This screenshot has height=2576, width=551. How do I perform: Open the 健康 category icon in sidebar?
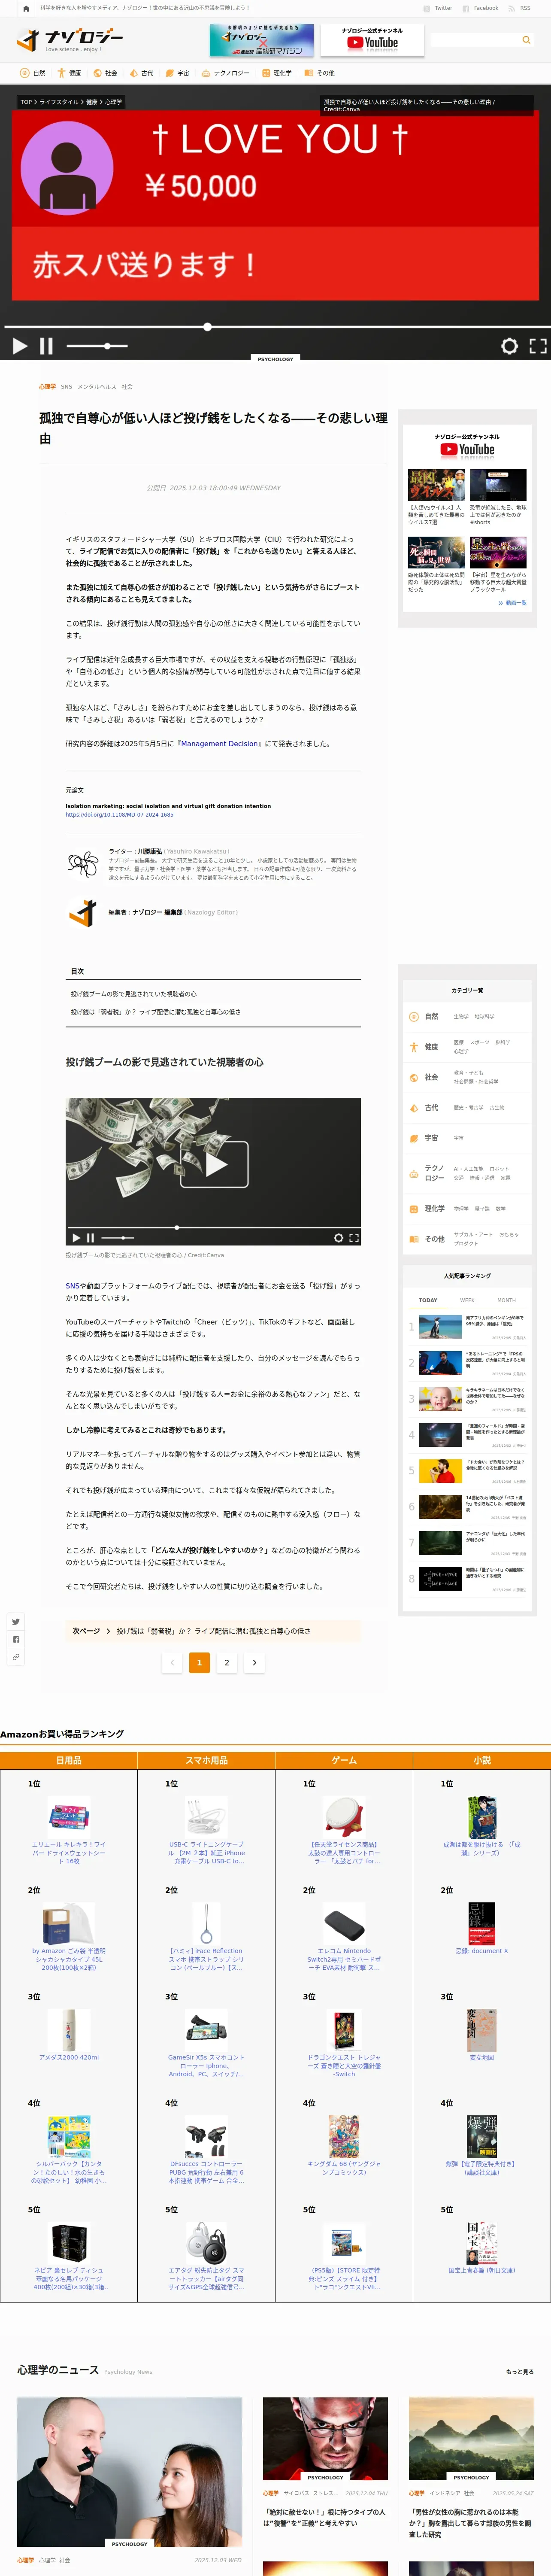(x=414, y=1047)
